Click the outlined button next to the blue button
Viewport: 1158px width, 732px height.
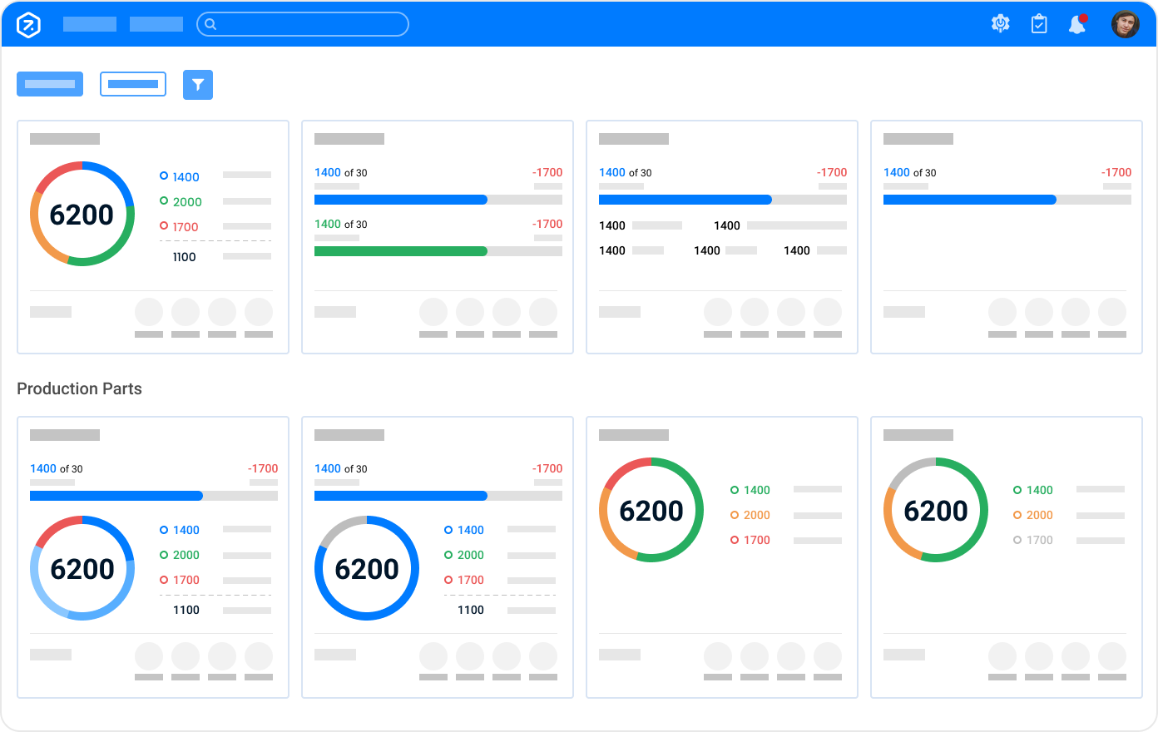(x=133, y=84)
